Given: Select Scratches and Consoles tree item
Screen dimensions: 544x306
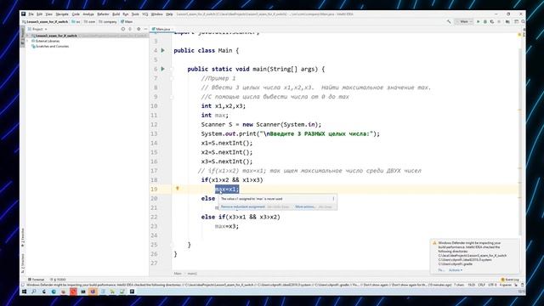Looking at the screenshot, I should click(50, 46).
